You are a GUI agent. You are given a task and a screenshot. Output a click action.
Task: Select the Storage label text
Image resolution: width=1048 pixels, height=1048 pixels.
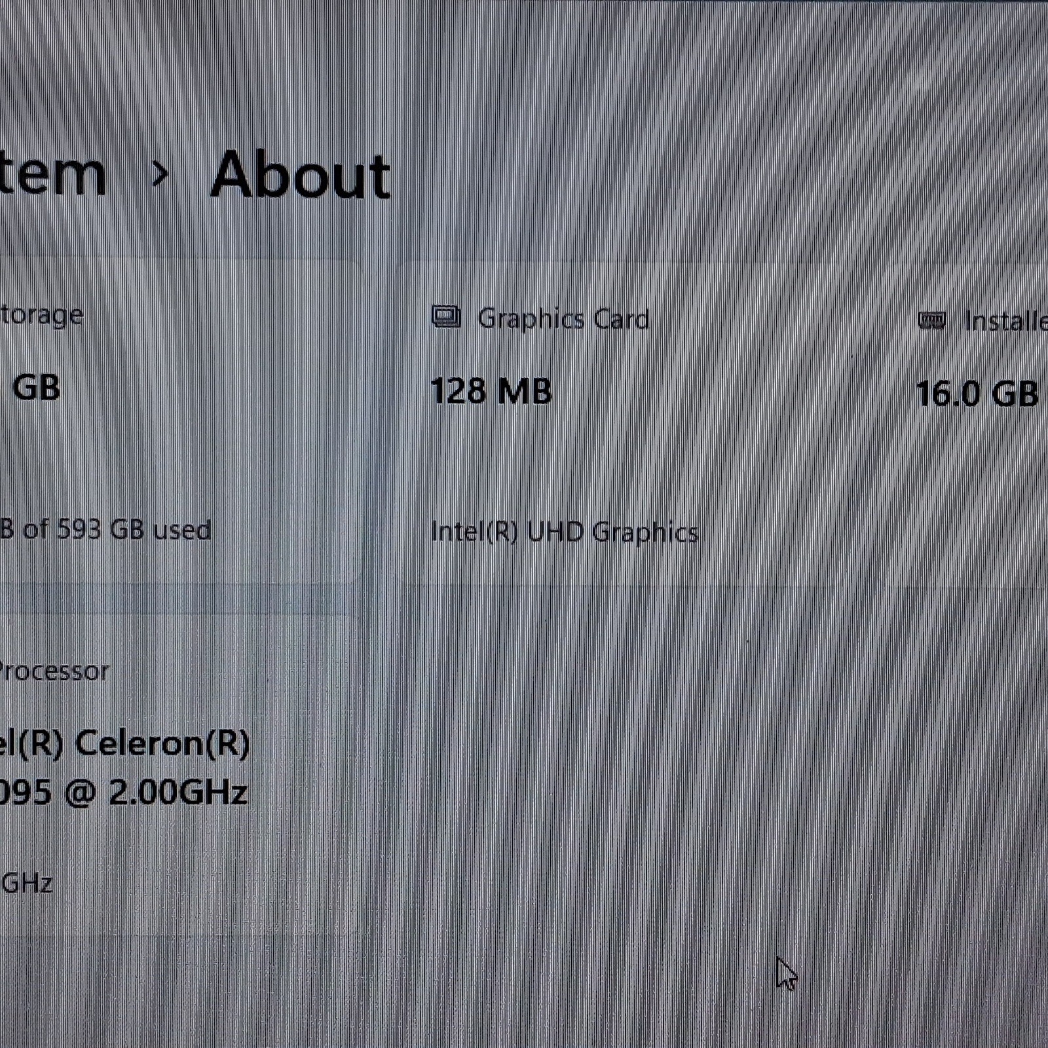[41, 316]
